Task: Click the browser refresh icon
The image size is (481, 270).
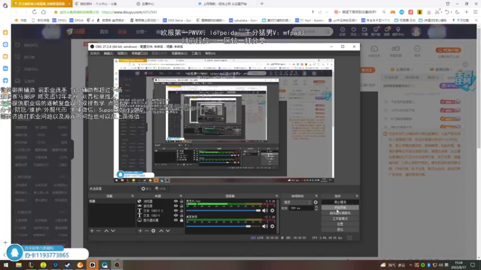Action: tap(34, 12)
